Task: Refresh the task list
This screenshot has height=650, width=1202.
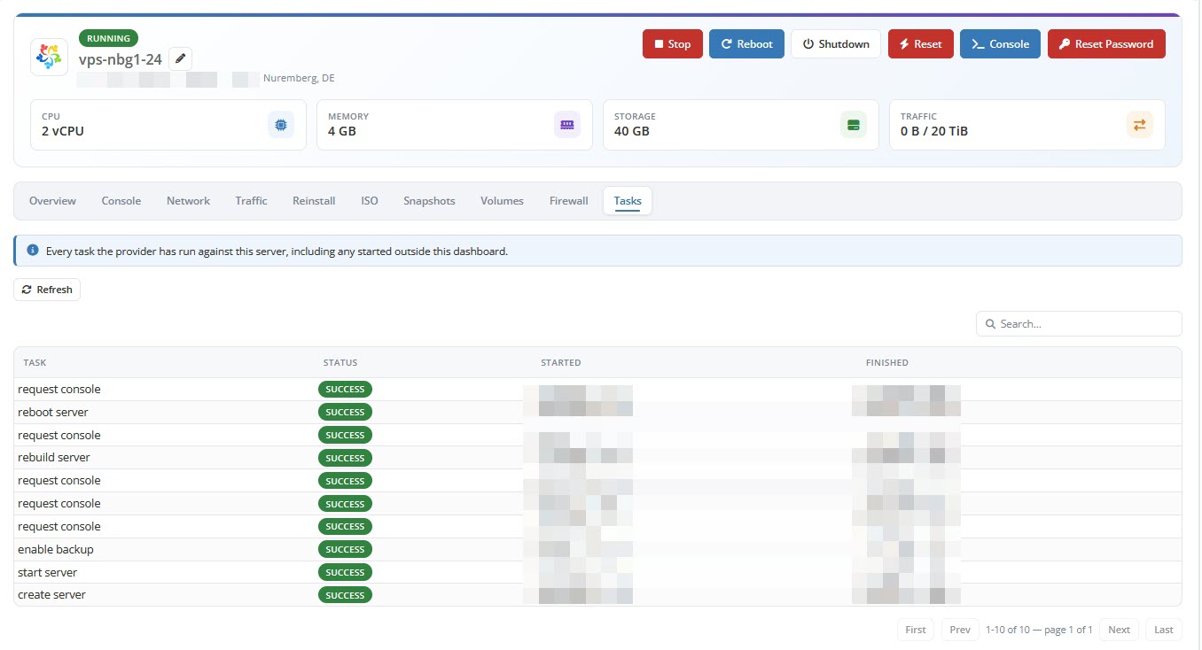Action: point(47,290)
